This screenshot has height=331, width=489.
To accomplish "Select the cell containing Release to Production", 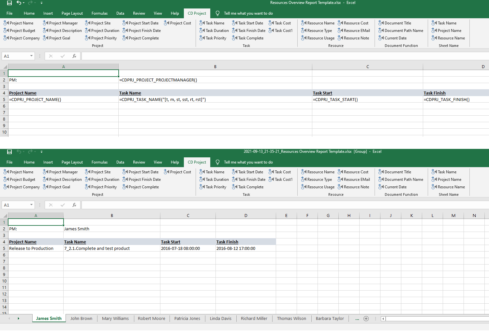I will point(36,249).
